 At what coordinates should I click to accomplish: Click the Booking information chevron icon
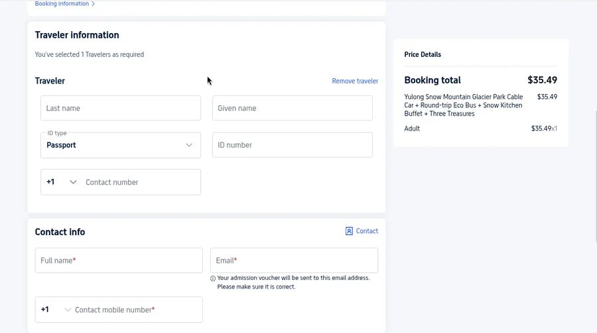click(93, 4)
